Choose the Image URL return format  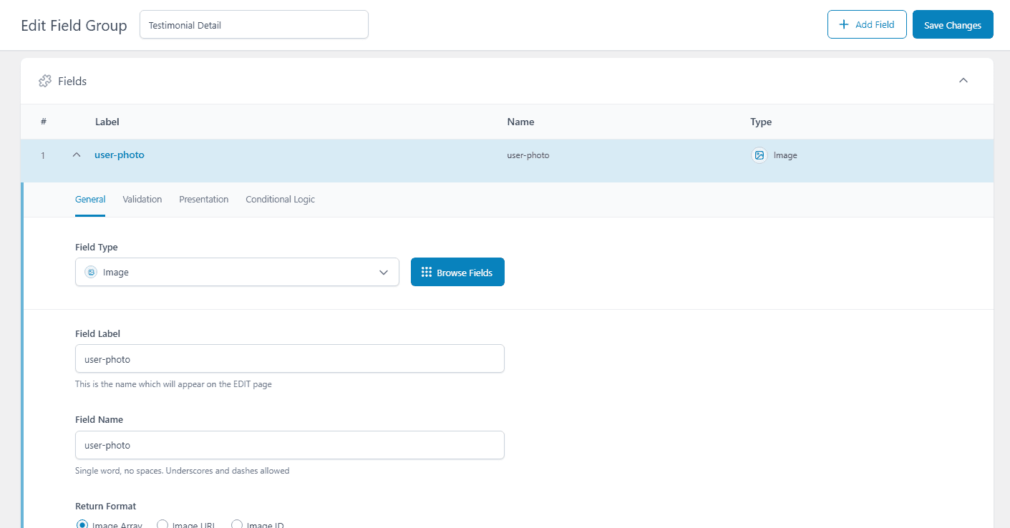tap(162, 524)
